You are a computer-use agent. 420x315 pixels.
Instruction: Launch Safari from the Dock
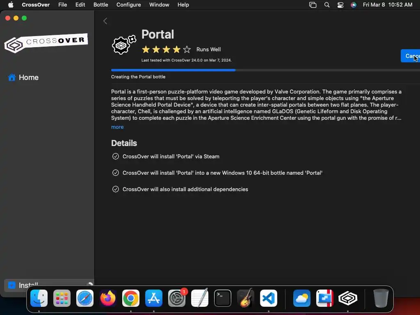[85, 298]
